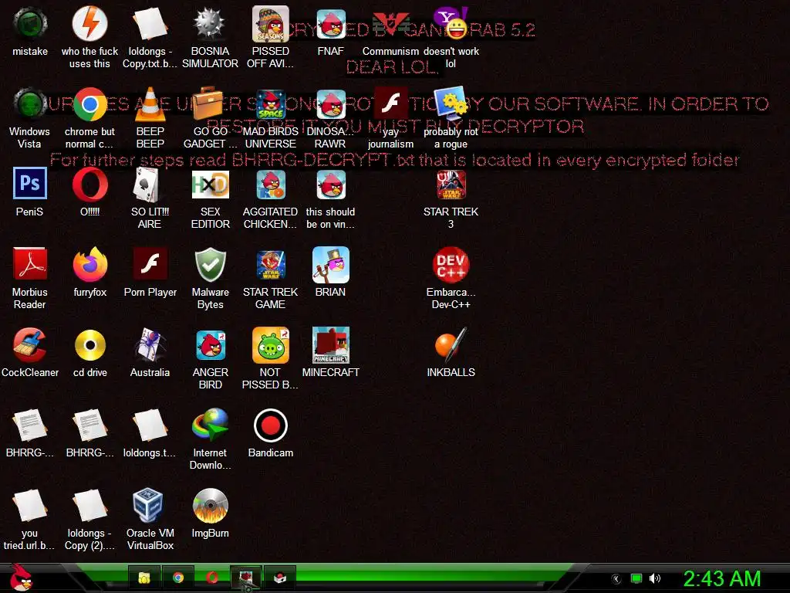Open 'loldongs - Copy (2)' file icon

pos(89,505)
